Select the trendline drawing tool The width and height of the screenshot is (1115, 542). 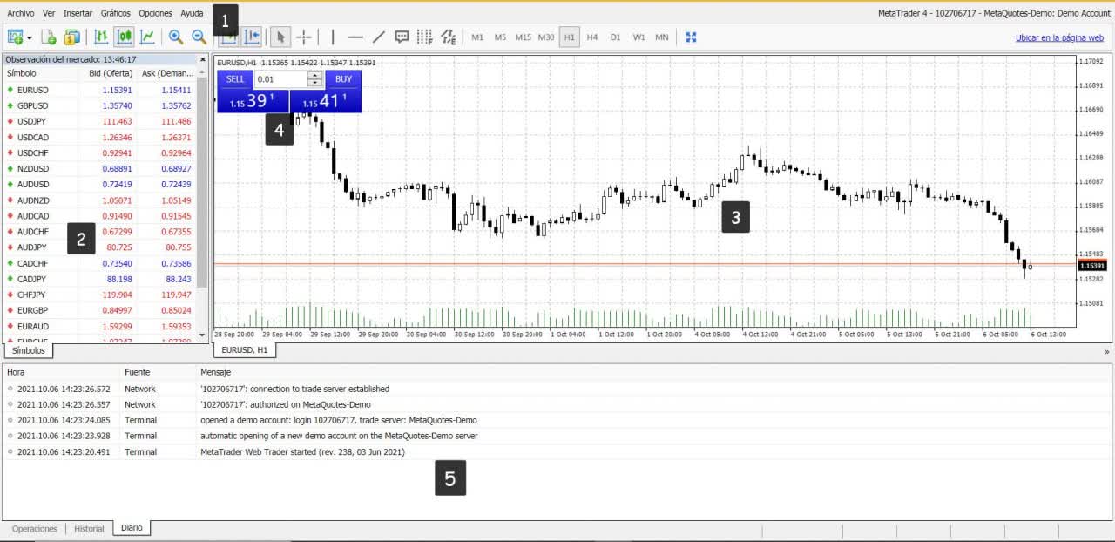pos(378,37)
